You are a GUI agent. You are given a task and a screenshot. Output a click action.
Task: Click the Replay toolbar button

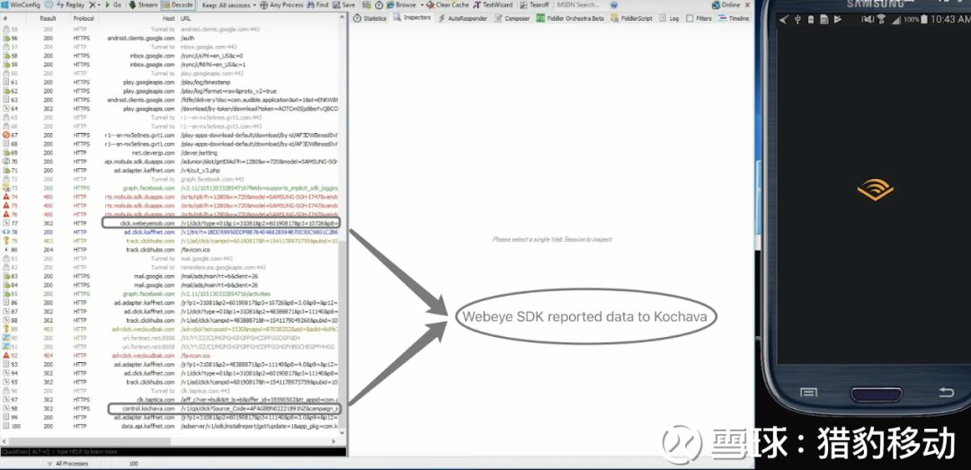point(71,4)
